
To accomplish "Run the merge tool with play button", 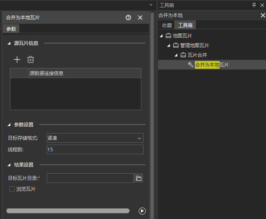I will tap(142, 211).
